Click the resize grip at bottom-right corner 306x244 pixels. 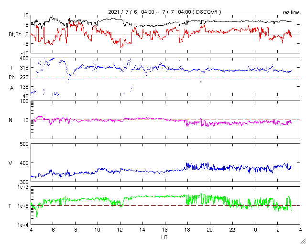(303, 241)
